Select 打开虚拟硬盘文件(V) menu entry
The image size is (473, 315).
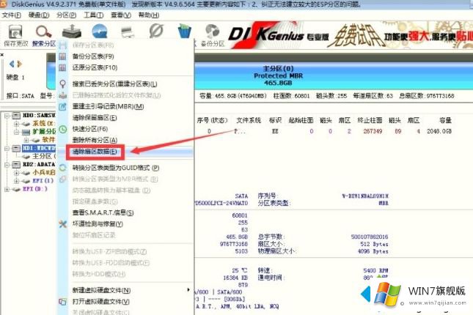[101, 301]
